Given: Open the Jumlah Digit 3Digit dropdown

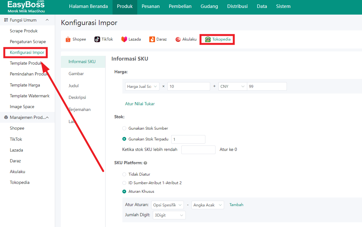Looking at the screenshot, I should coord(169,215).
